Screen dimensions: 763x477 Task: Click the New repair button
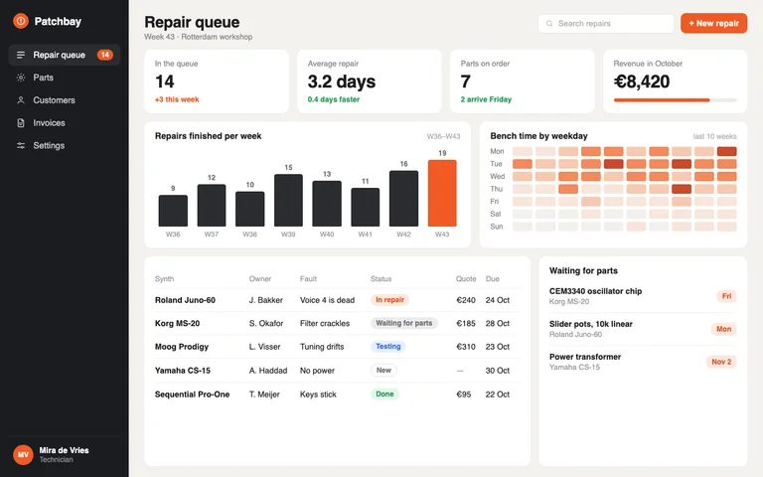pyautogui.click(x=714, y=24)
